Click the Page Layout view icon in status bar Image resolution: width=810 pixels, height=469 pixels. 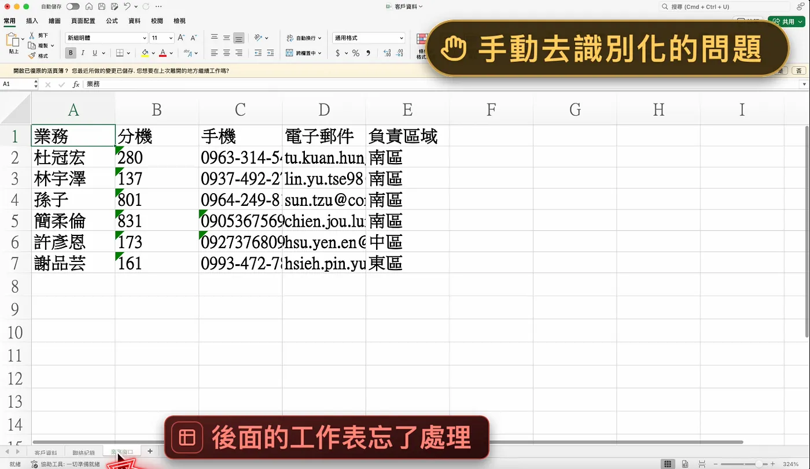click(x=684, y=464)
